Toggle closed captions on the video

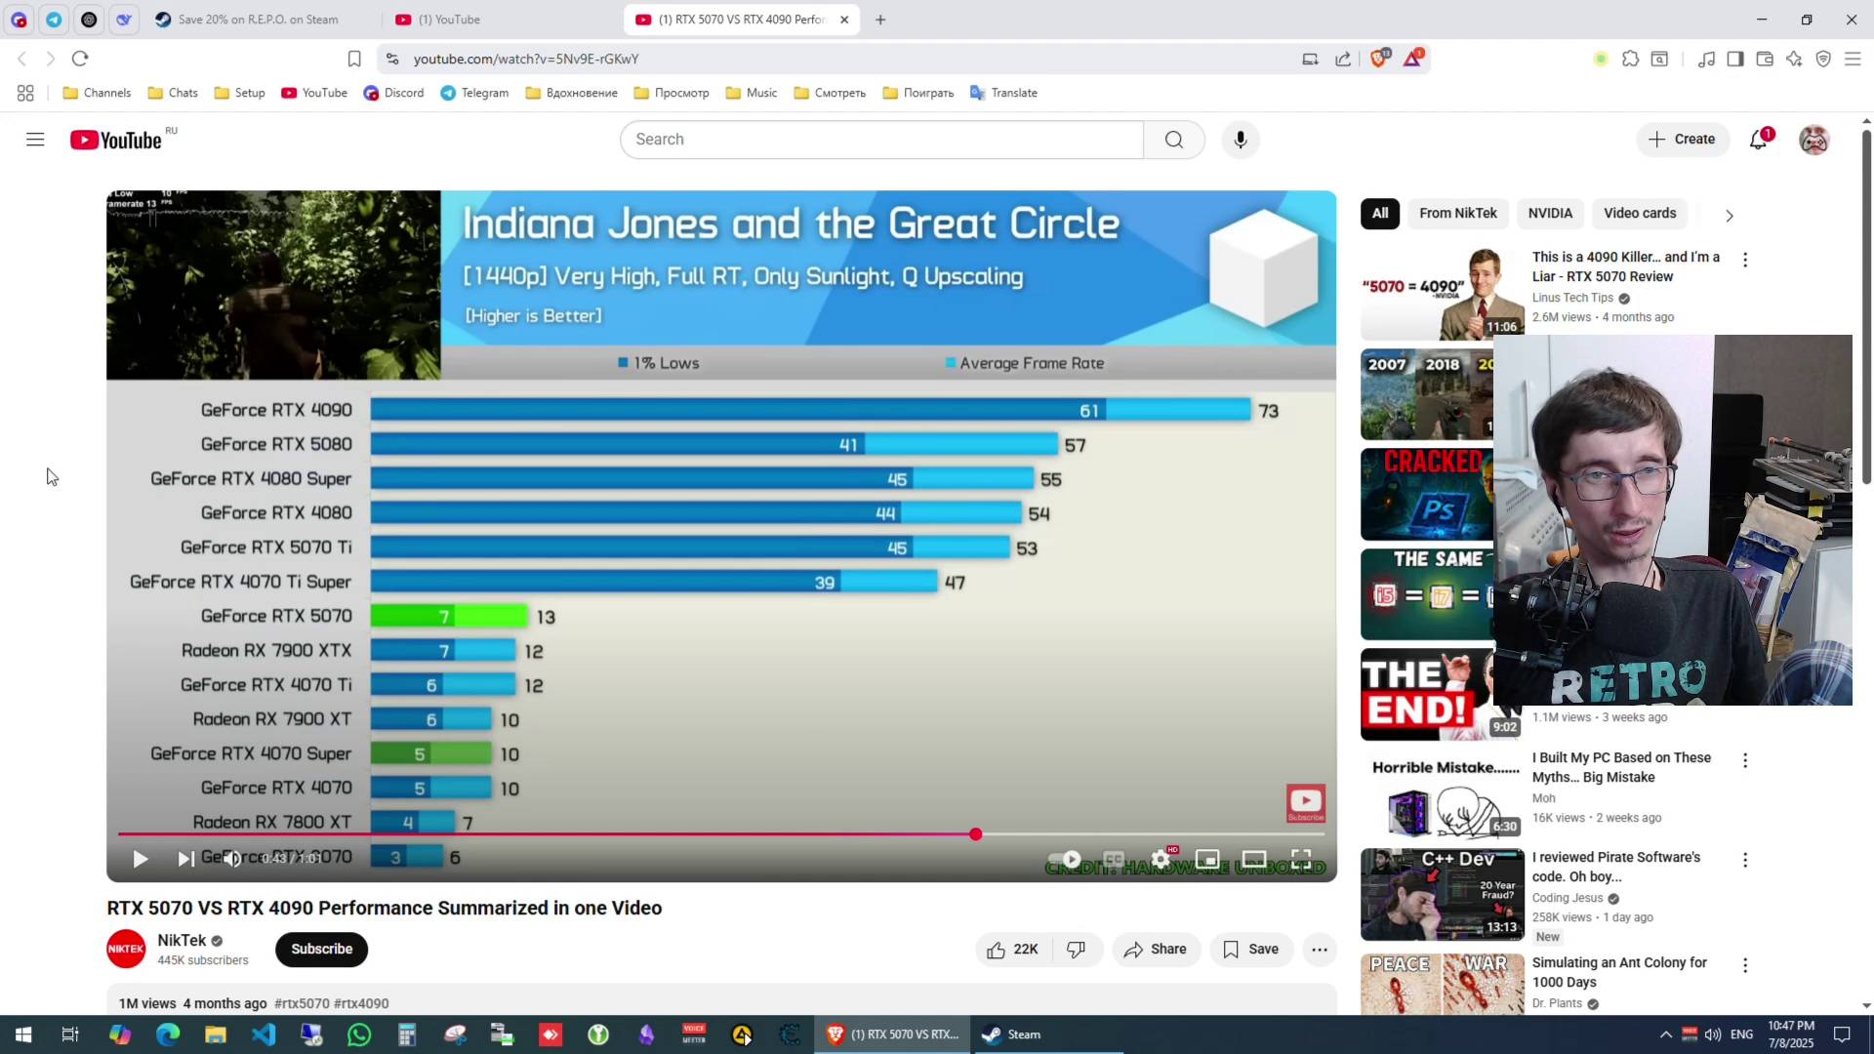tap(1114, 859)
